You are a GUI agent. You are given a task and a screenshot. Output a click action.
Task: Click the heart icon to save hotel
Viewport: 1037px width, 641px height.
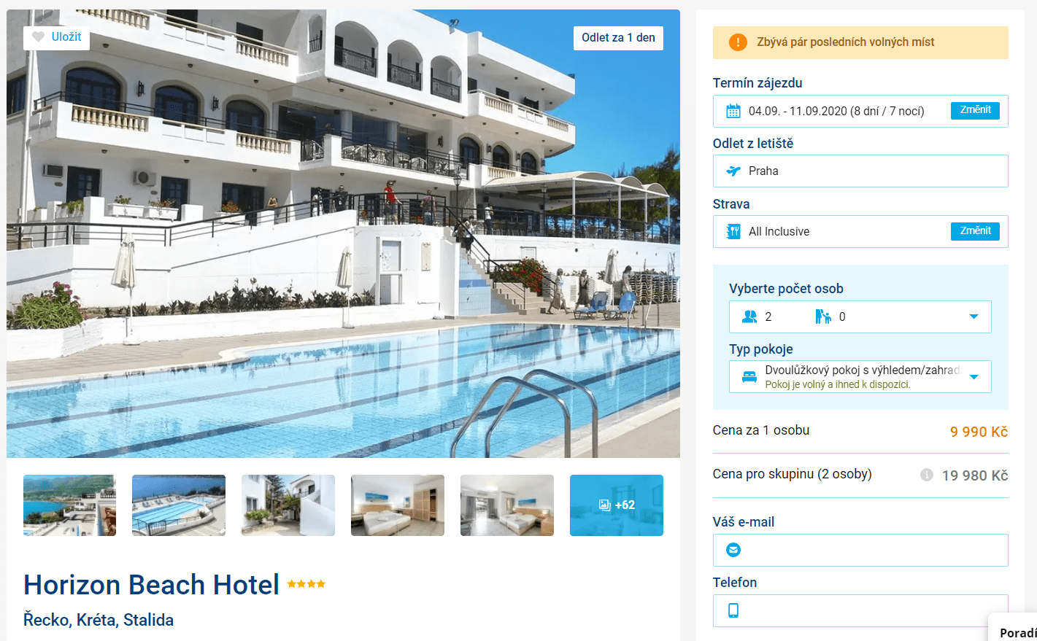pyautogui.click(x=39, y=37)
